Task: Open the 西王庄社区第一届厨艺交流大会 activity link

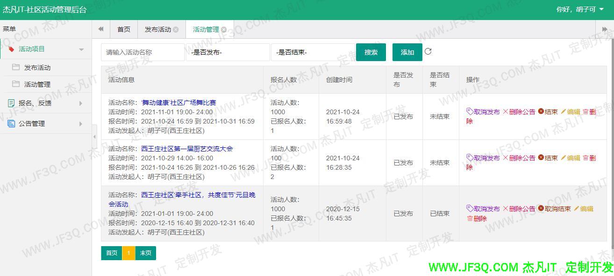Action: click(x=186, y=149)
